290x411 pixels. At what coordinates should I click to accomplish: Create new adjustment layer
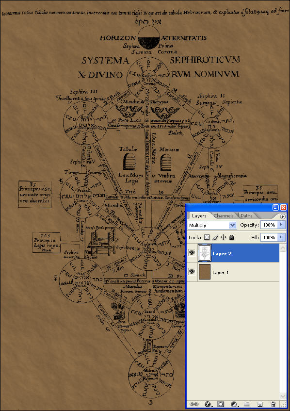pos(234,404)
